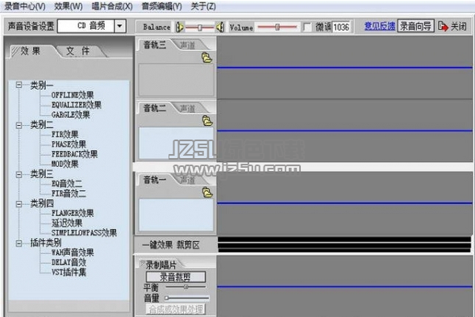This screenshot has width=475, height=317.
Task: Switch to 声道 tab on 音轨二
Action: tap(189, 108)
